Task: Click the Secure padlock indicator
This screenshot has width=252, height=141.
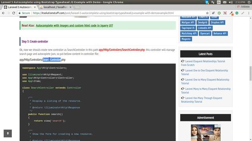Action: pos(24,13)
